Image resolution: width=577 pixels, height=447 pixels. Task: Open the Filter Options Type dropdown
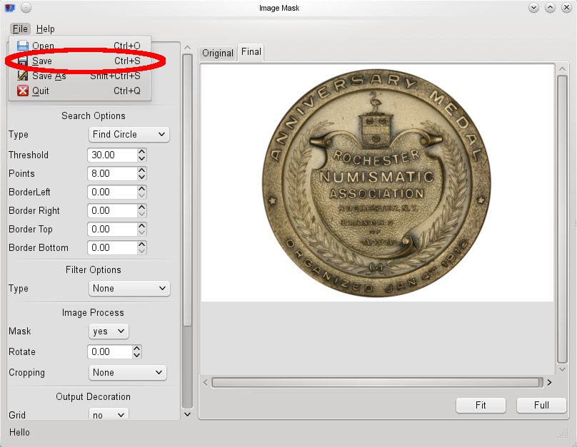click(129, 288)
